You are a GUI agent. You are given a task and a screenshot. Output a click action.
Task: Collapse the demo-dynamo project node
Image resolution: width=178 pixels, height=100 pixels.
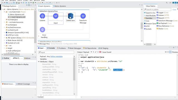[x=2, y=9]
